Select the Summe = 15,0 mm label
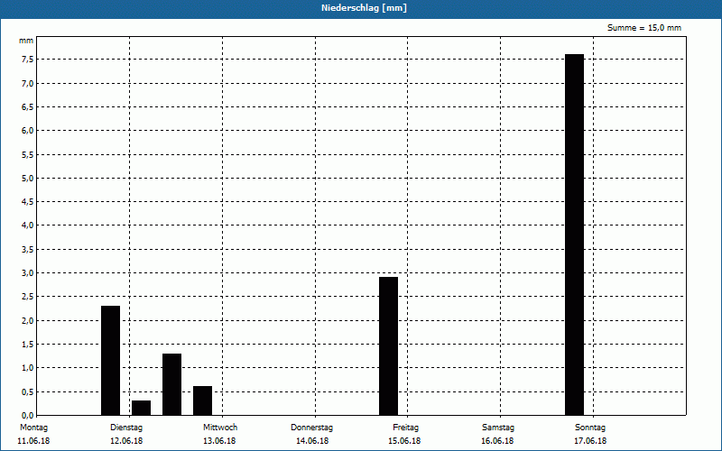Screen dimensions: 722x451 644,28
